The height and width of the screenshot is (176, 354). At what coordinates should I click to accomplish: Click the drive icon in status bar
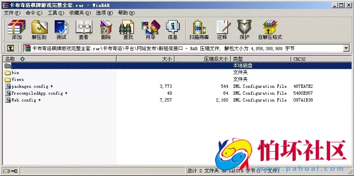click(x=6, y=171)
